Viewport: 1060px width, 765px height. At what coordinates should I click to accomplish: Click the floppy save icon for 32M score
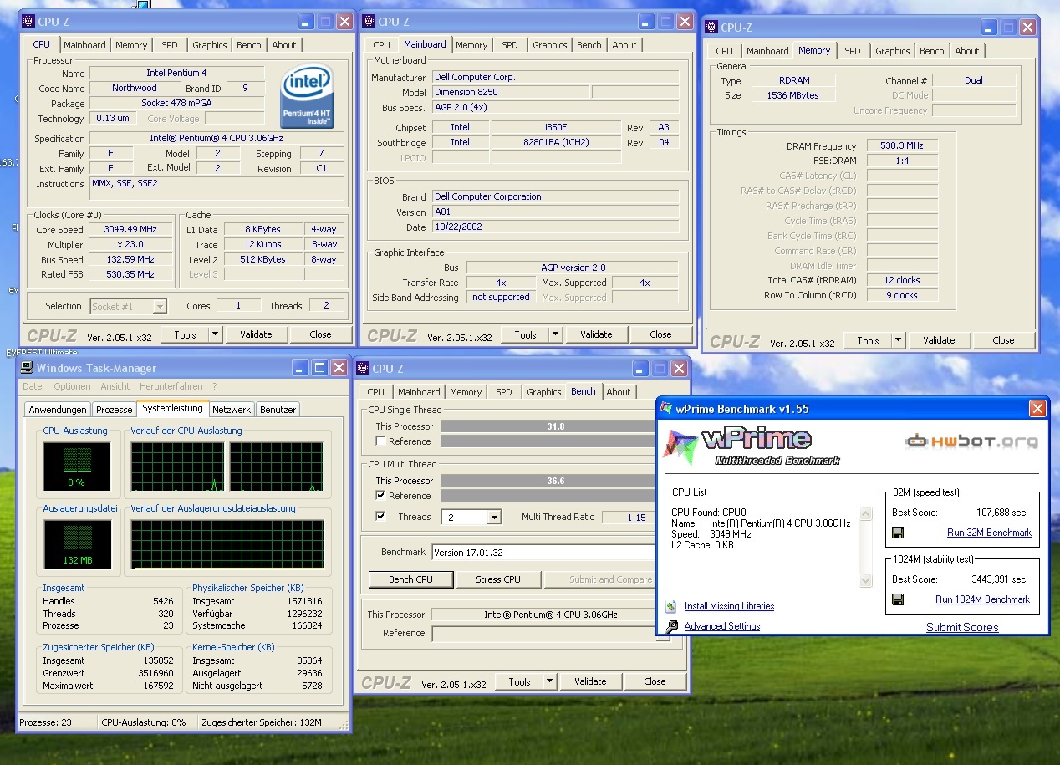[898, 533]
